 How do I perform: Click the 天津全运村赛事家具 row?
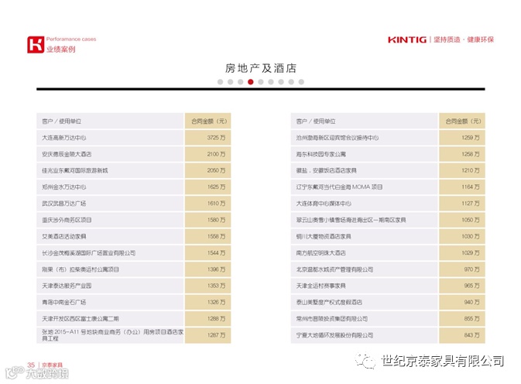[364, 286]
